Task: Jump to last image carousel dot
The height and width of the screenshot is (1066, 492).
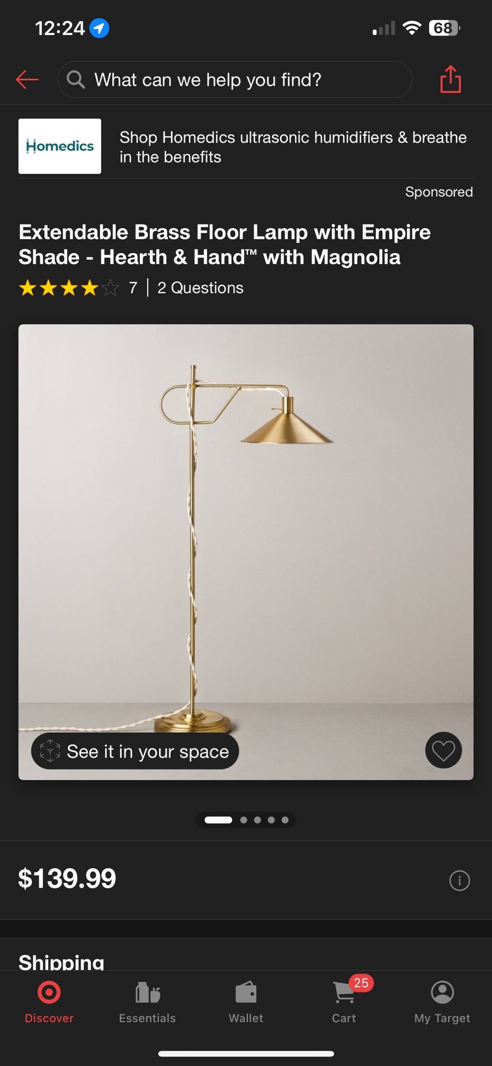Action: click(x=285, y=820)
